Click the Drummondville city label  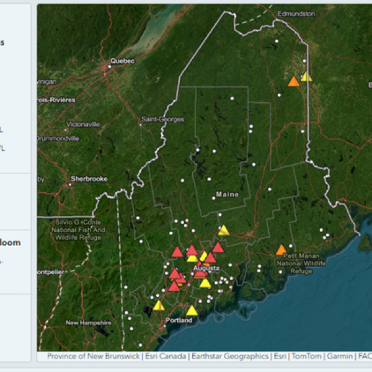coord(58,138)
